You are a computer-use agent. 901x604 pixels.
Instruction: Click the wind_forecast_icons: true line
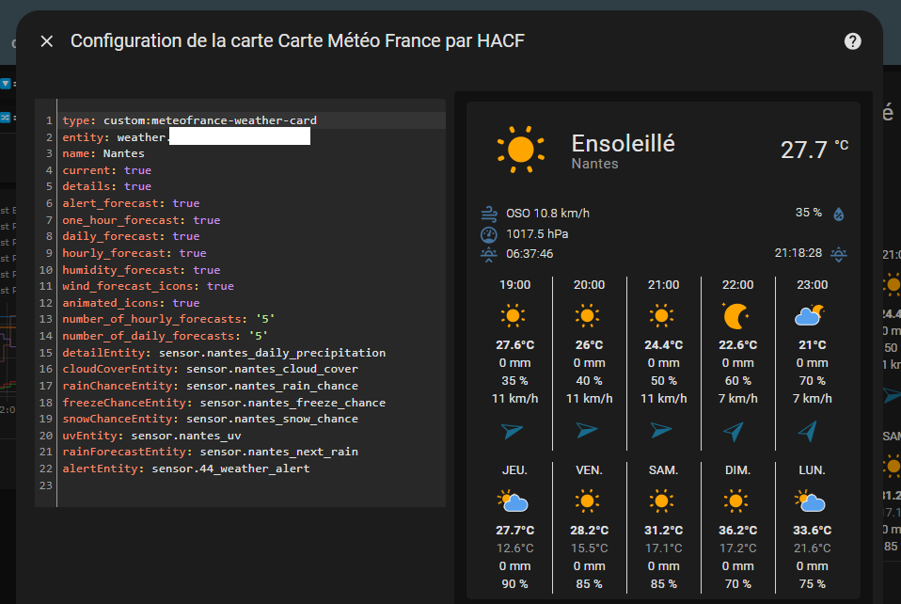149,286
